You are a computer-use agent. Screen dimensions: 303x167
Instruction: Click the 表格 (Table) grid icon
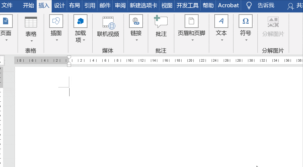[x=31, y=22]
